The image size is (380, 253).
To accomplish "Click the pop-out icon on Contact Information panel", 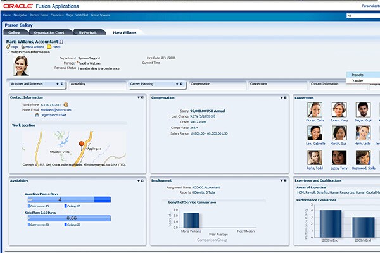I will pos(142,97).
